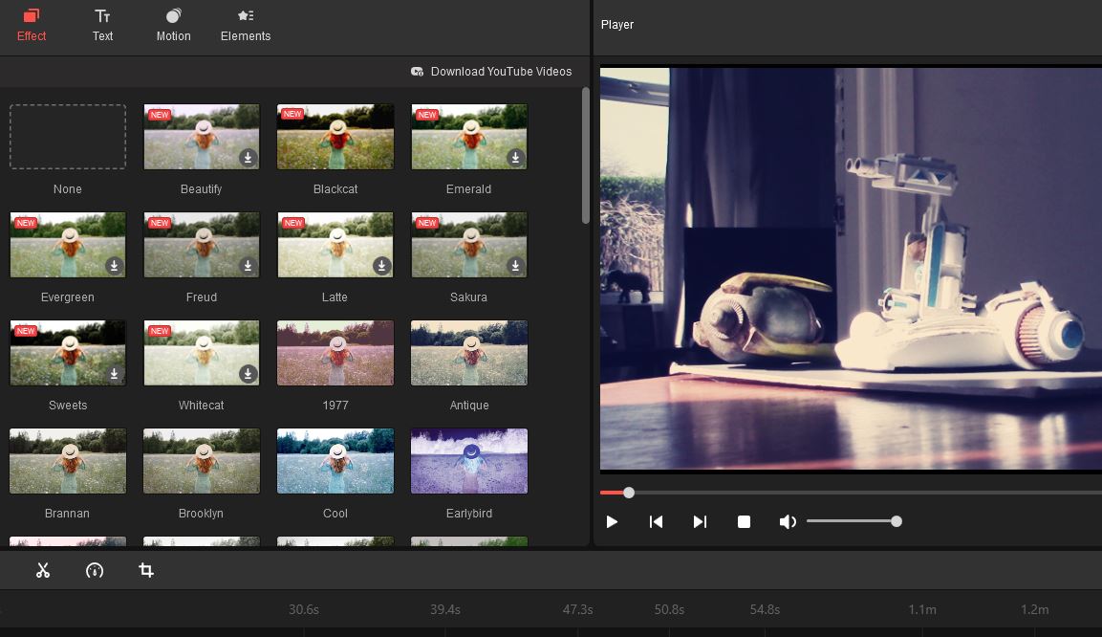The image size is (1102, 637).
Task: Download the Beautify effect
Action: (249, 159)
